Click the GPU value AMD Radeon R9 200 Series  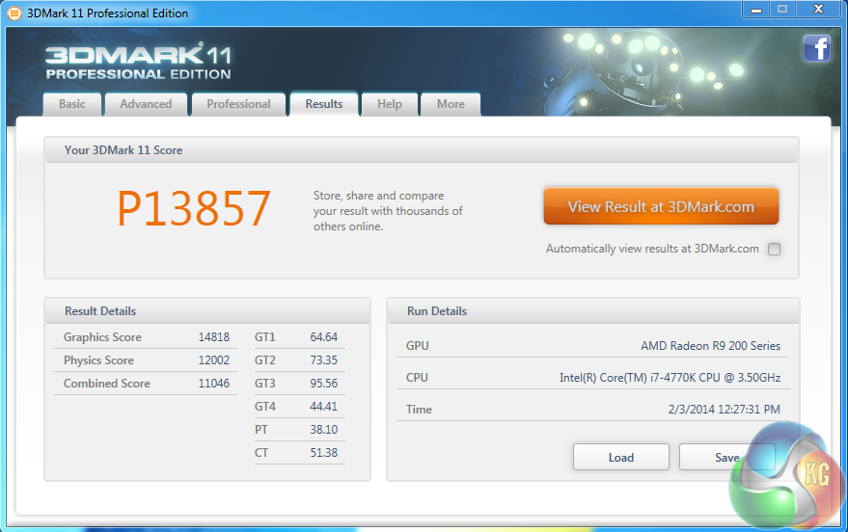[x=711, y=346]
